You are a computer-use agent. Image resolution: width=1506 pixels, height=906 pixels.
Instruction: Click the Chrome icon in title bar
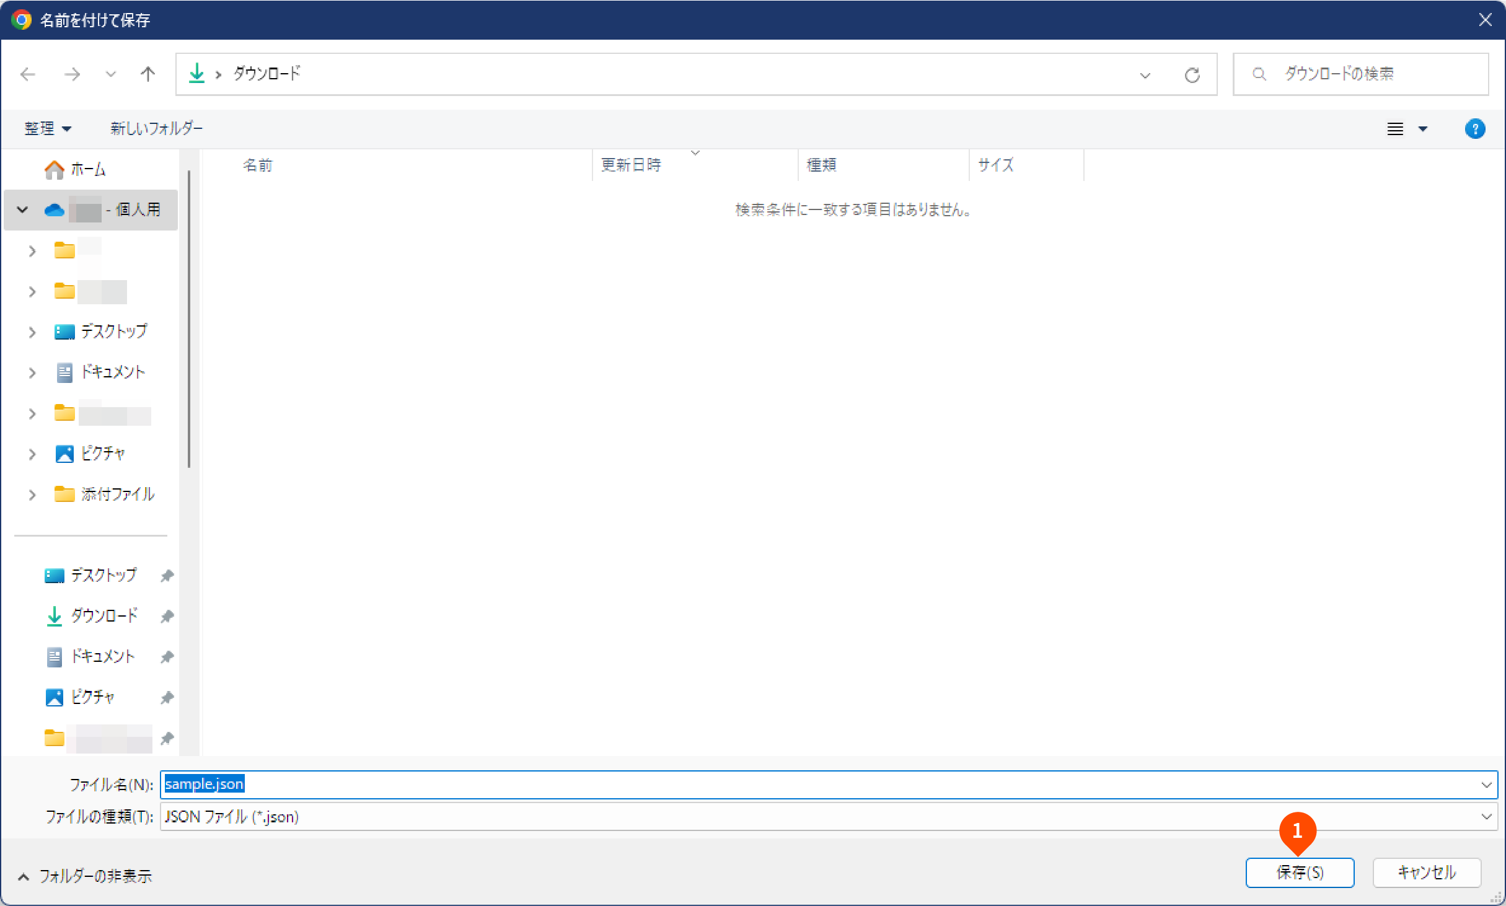pyautogui.click(x=21, y=20)
